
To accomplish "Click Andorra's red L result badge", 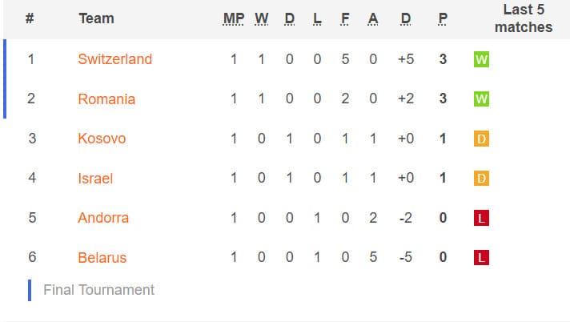I will [x=481, y=218].
